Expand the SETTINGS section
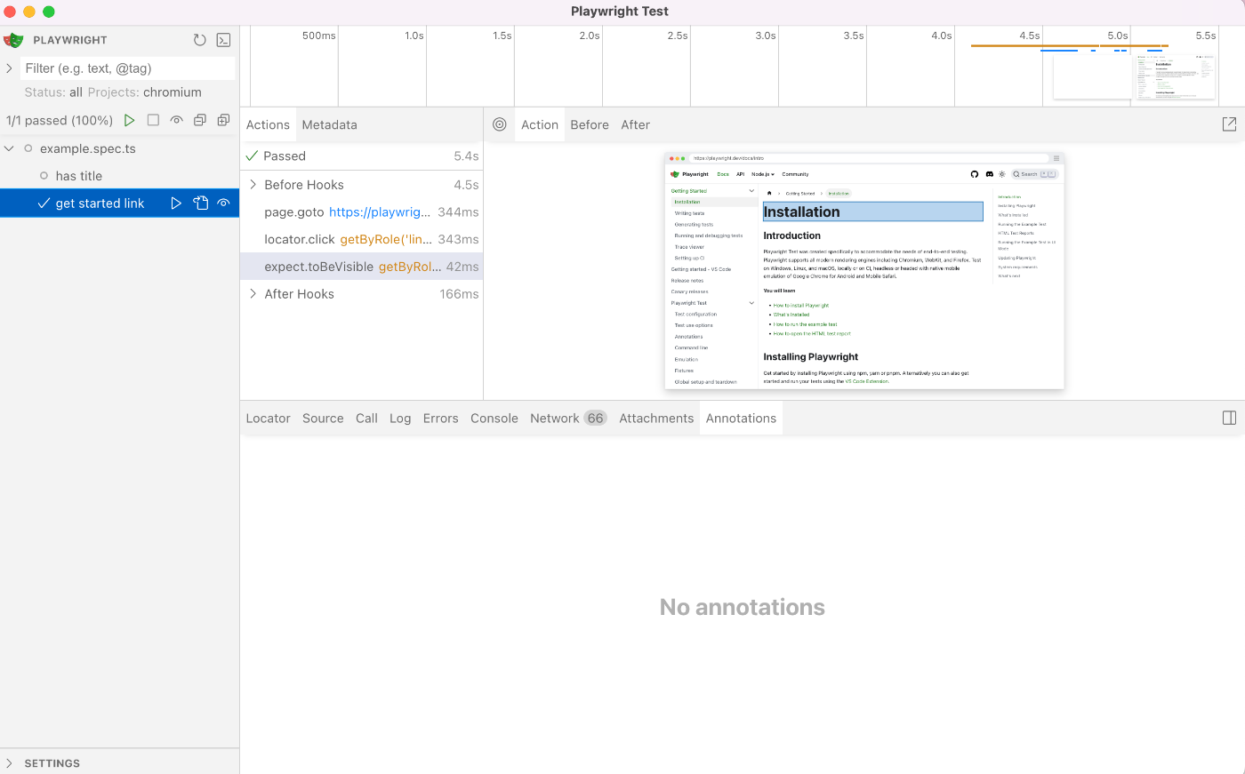Screen dimensions: 1245x774 (9, 763)
